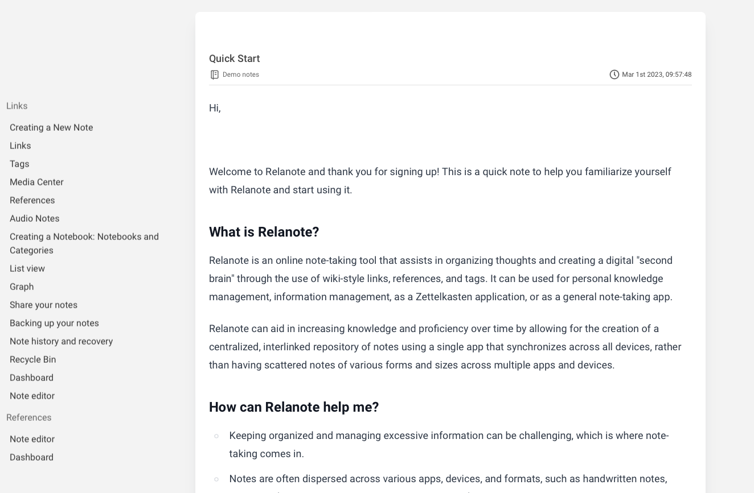Open the Tags linked note
The height and width of the screenshot is (493, 754).
pos(19,164)
